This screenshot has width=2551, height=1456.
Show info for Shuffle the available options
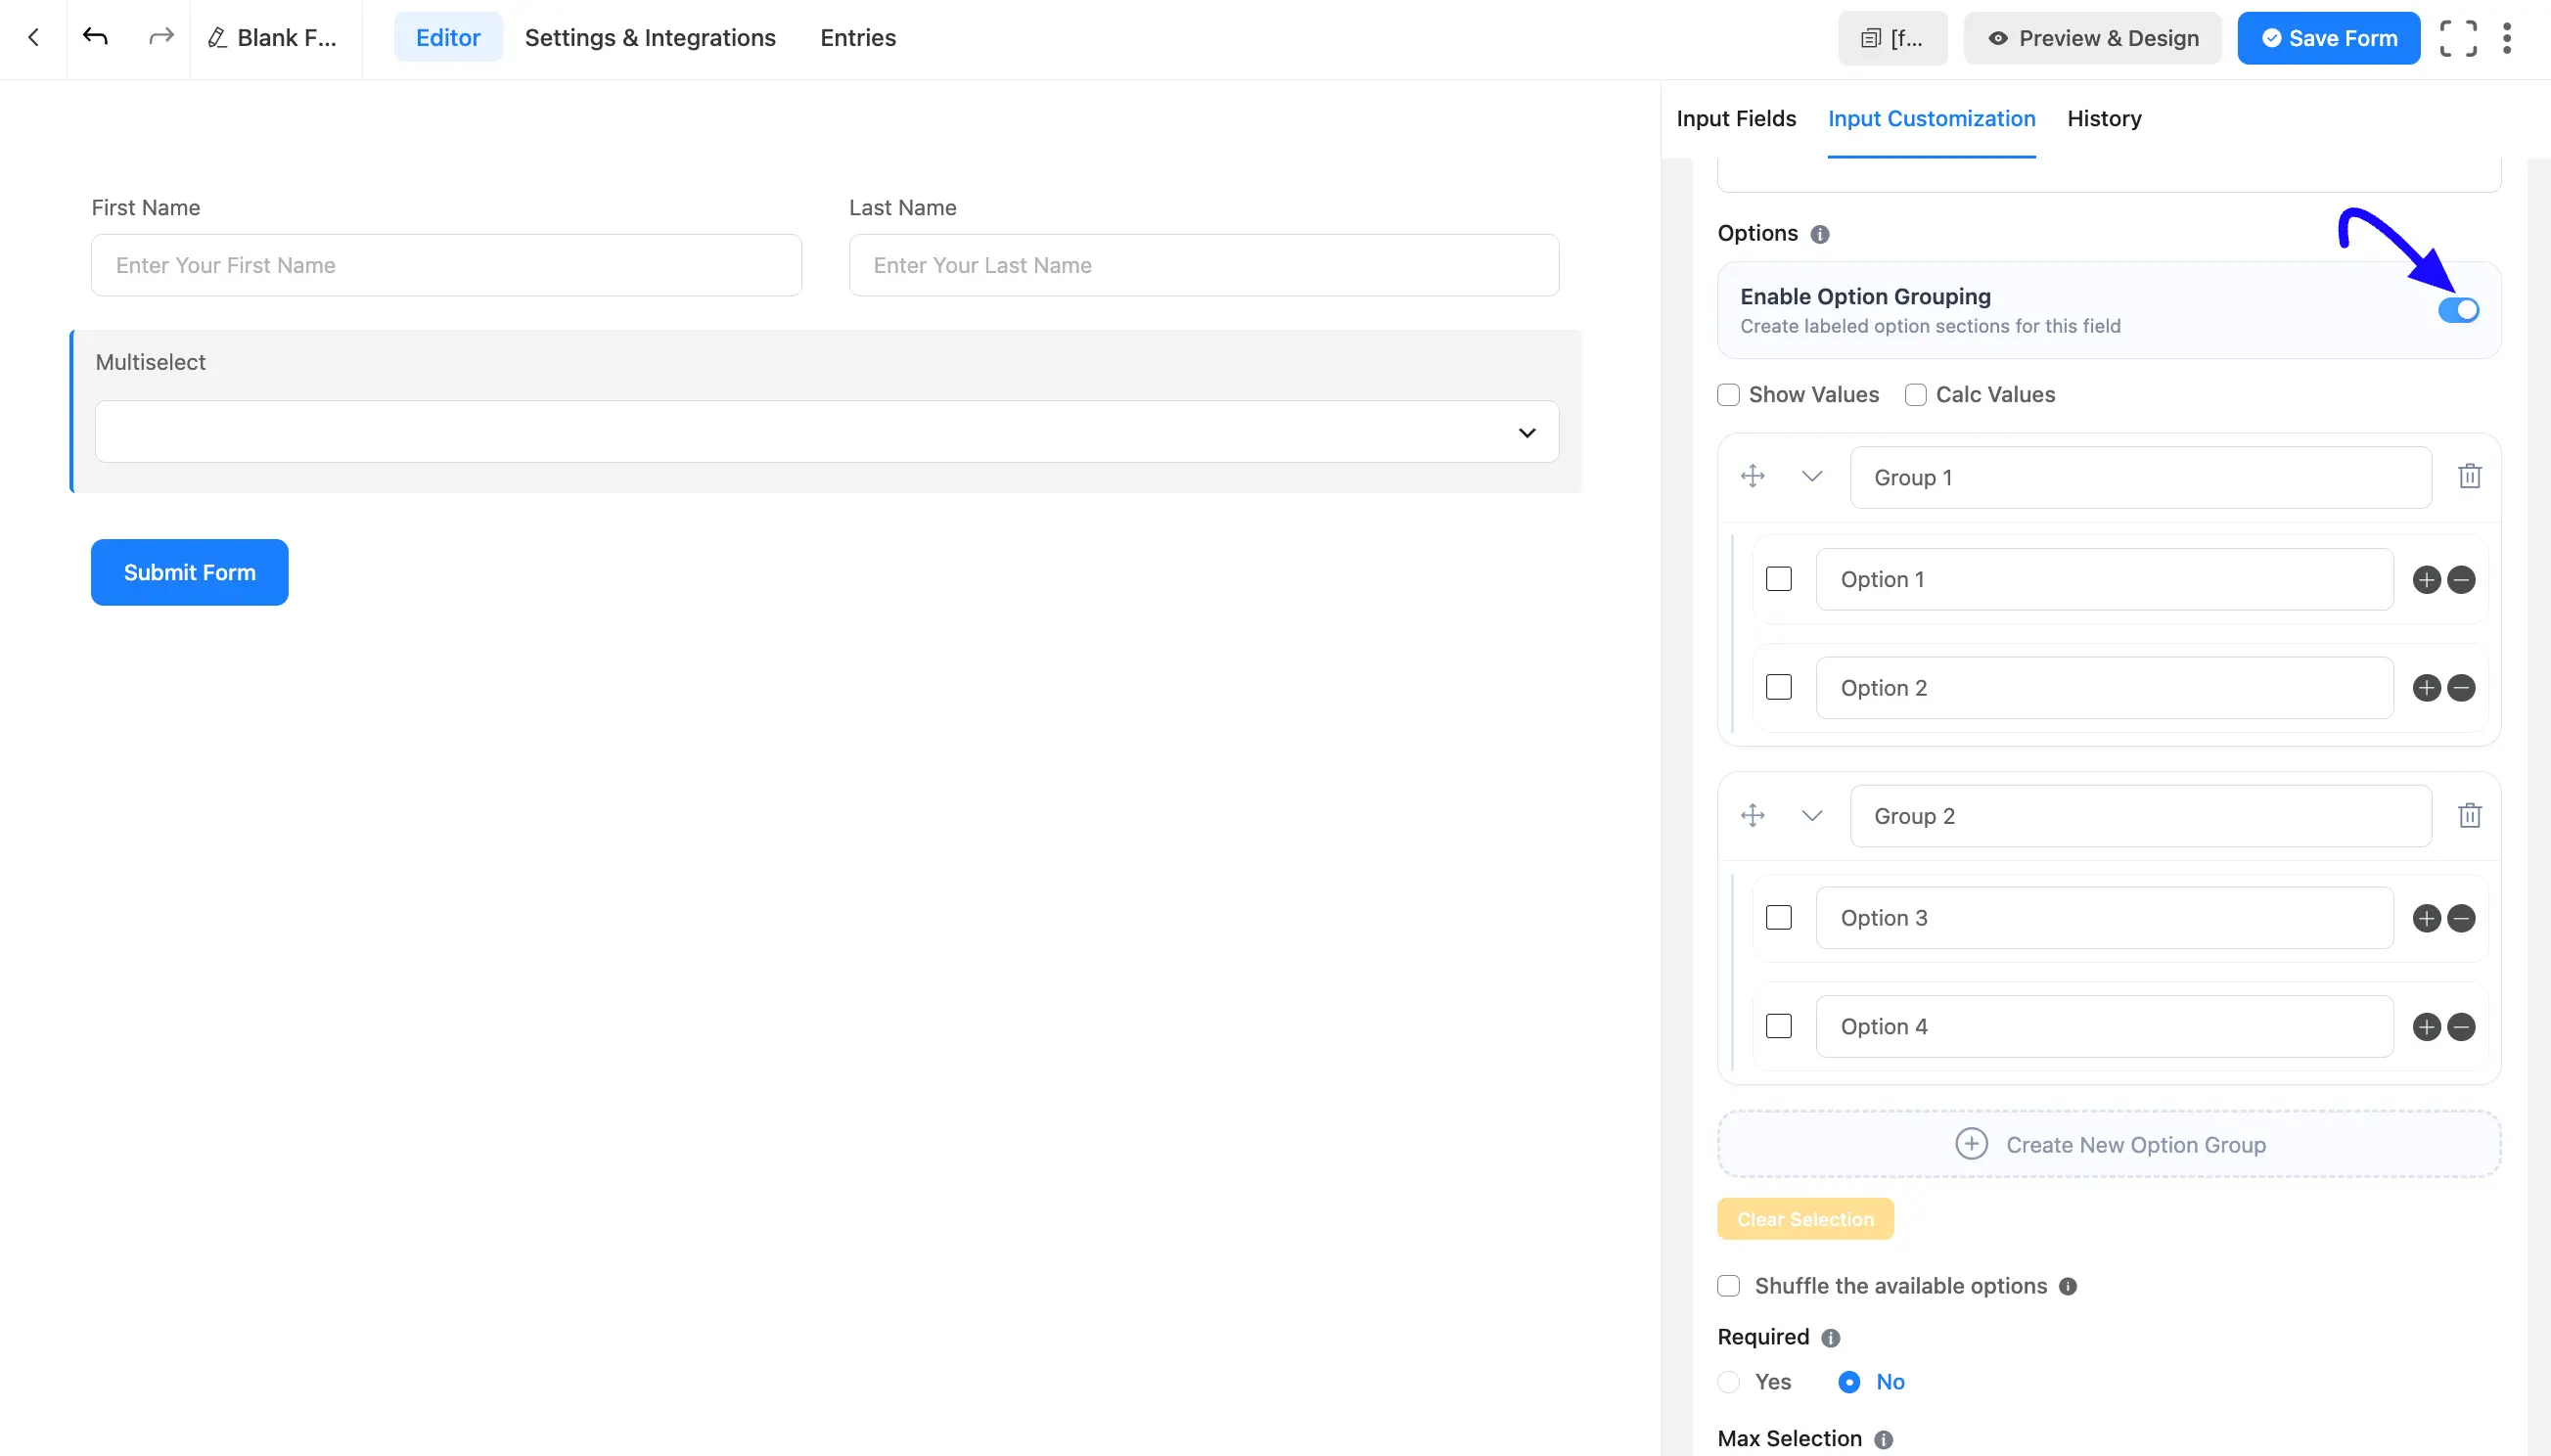coord(2068,1287)
